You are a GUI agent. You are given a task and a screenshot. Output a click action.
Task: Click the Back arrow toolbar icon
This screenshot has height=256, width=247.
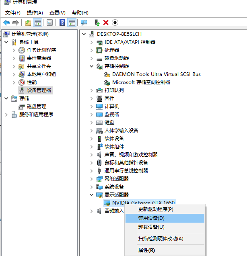[6, 23]
